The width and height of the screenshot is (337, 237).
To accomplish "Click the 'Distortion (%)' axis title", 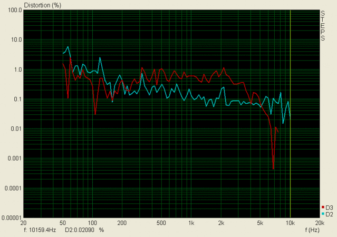I will pos(43,5).
